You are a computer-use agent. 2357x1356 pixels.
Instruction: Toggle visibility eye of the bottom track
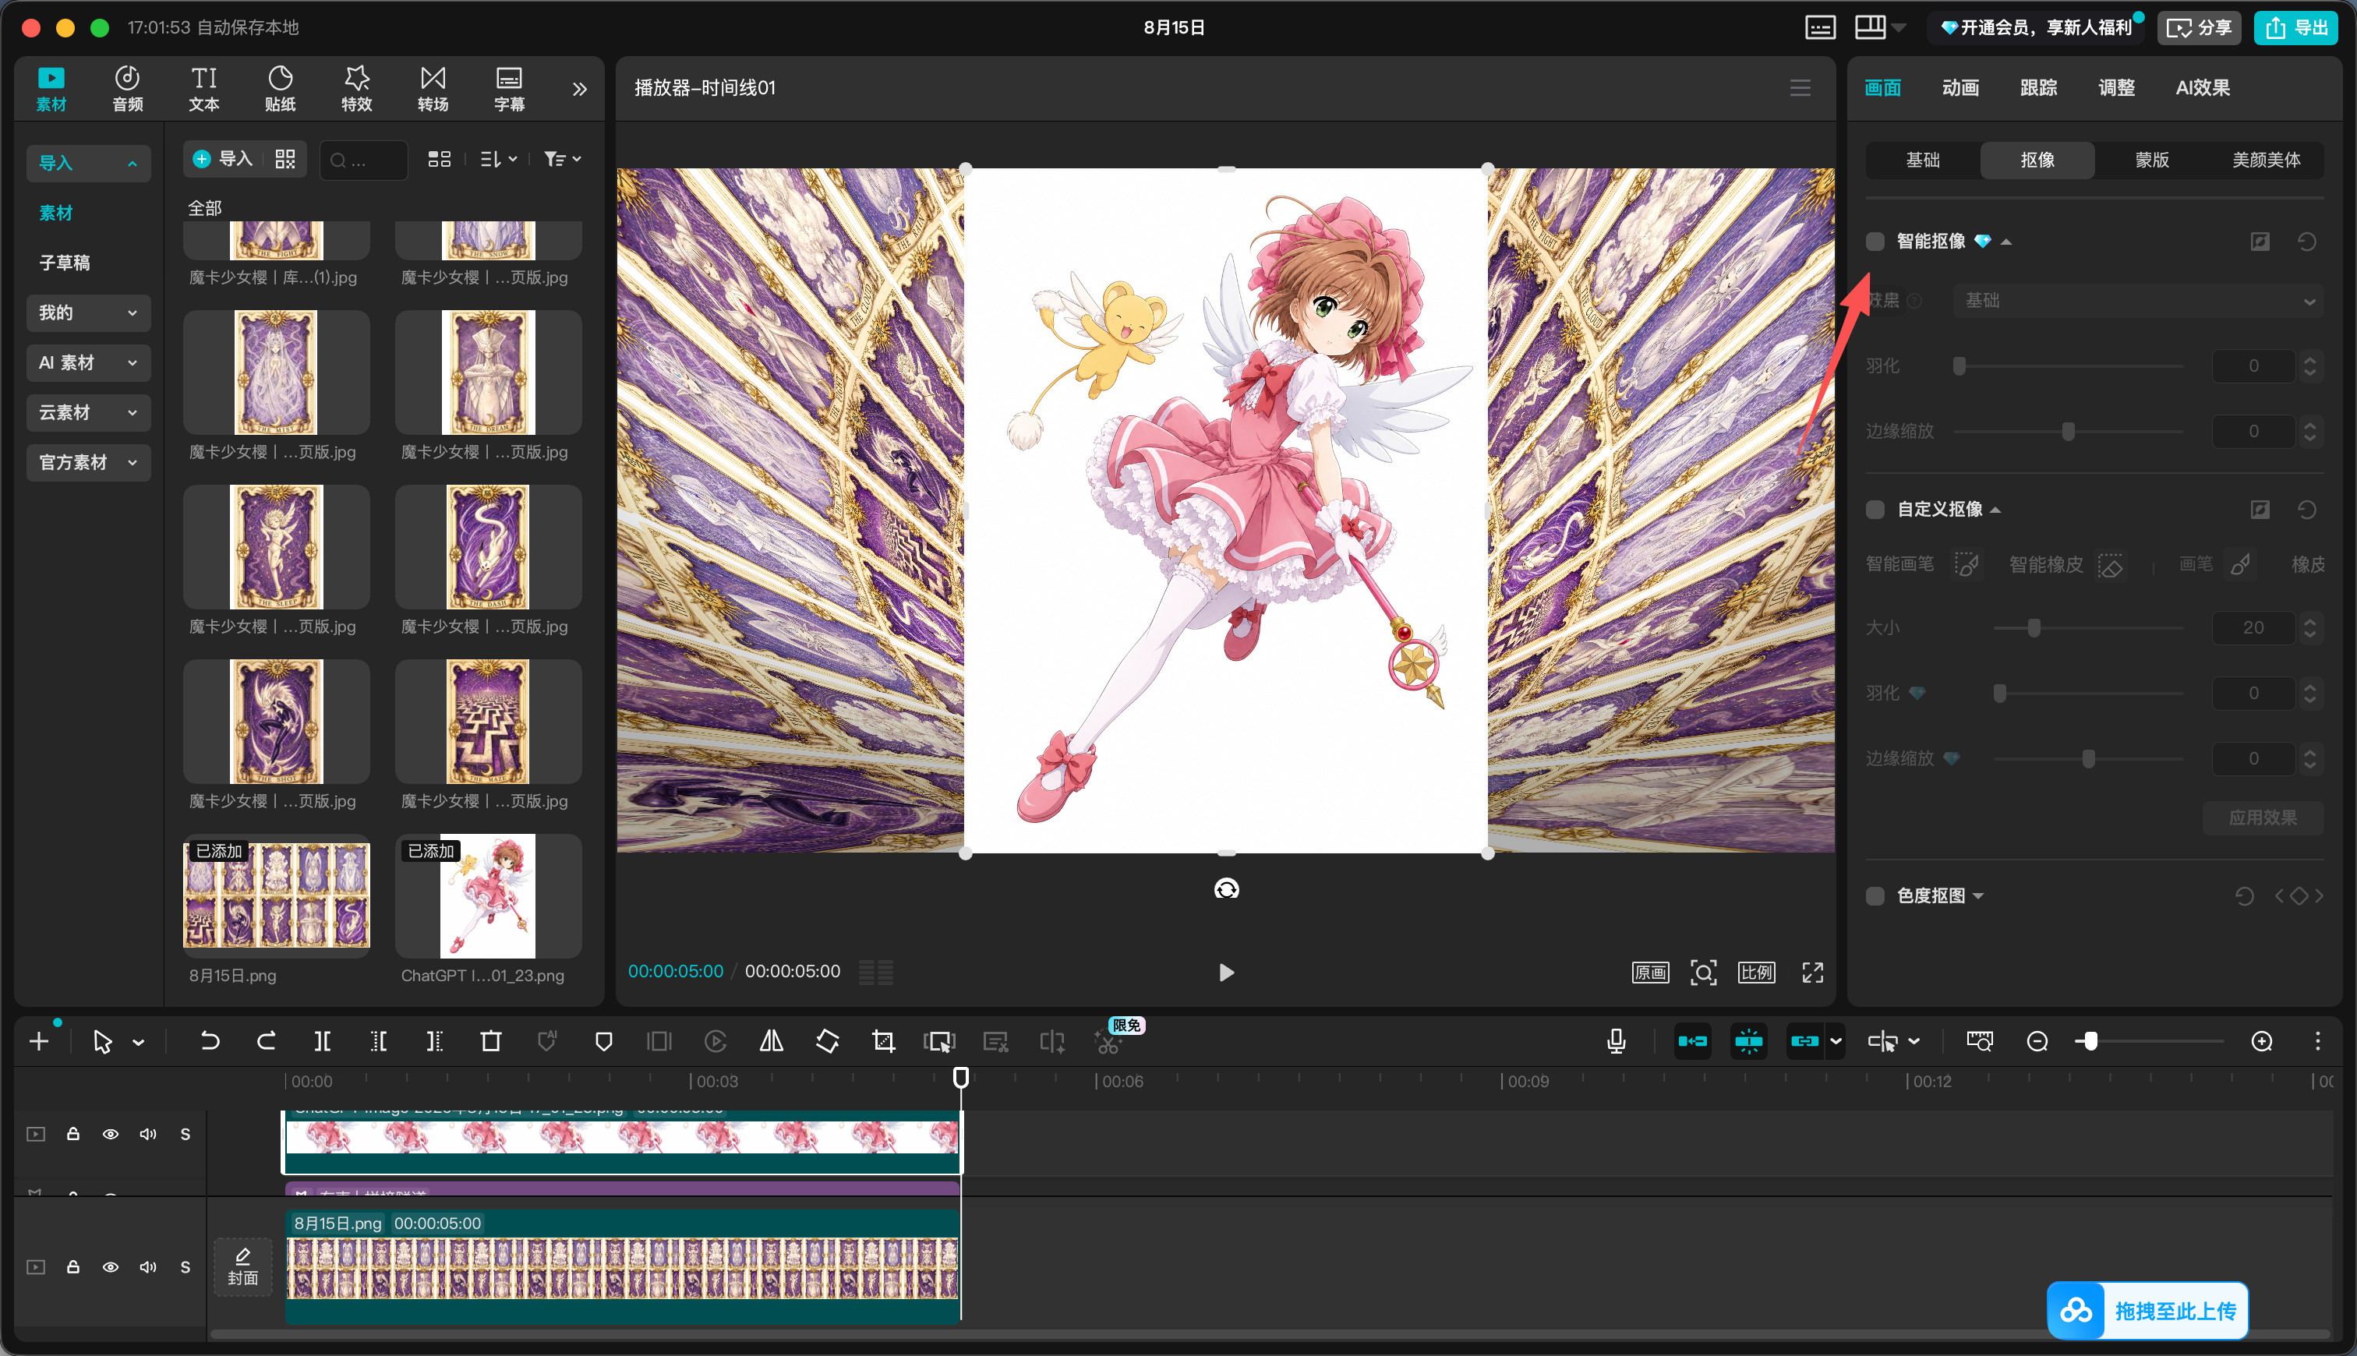[110, 1267]
